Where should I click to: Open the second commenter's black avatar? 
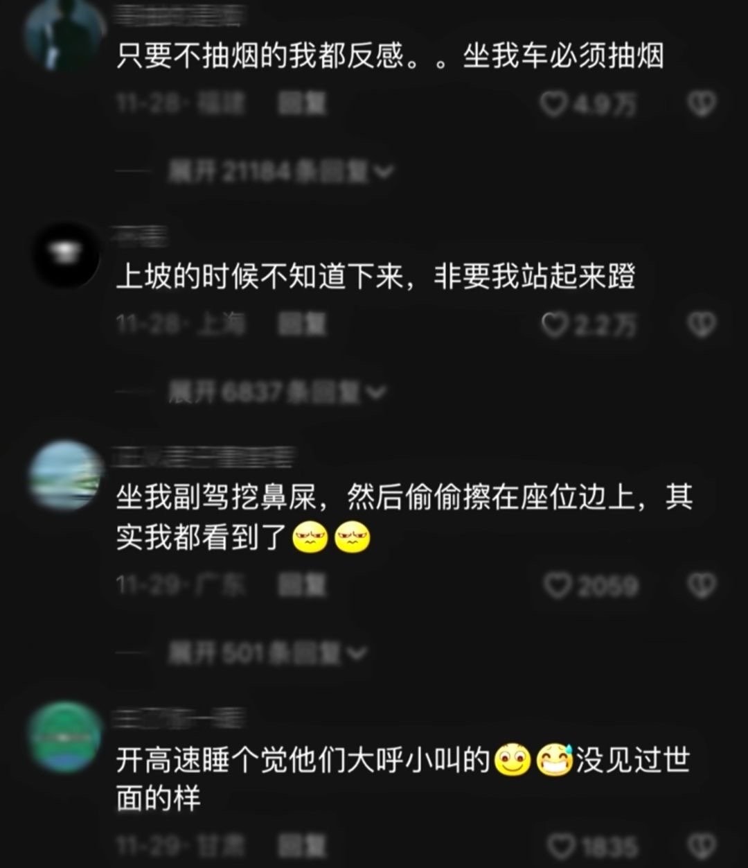click(67, 254)
